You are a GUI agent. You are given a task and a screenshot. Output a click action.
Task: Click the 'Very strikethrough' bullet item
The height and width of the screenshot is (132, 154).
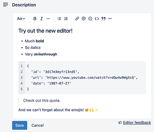[41, 54]
